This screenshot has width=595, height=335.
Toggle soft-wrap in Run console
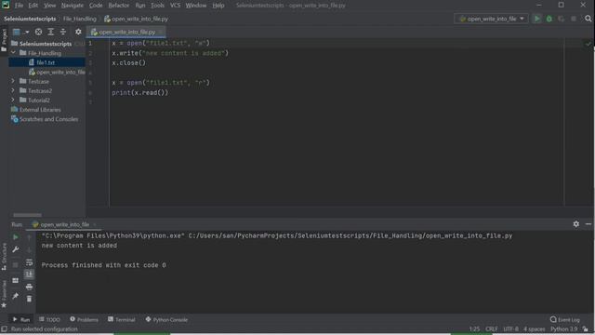point(29,262)
